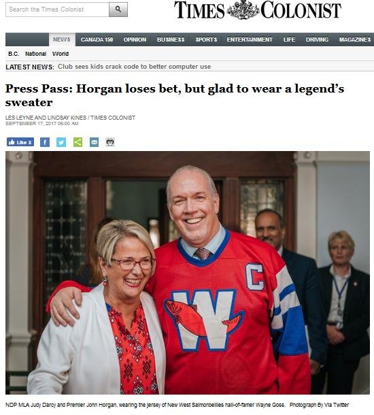Focus the Search the Times Colonist field
The image size is (374, 415).
pos(57,10)
